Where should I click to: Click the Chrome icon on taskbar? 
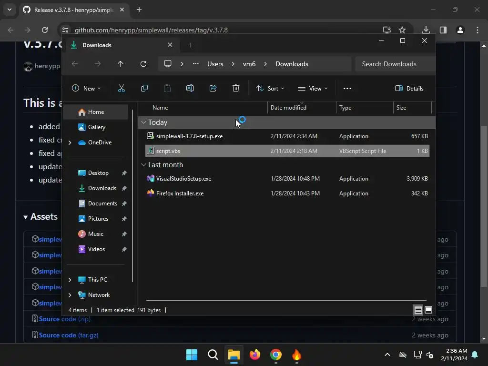point(276,355)
